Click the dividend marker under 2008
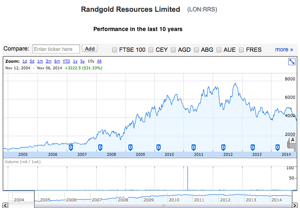This screenshot has width=300, height=208. pos(100,147)
